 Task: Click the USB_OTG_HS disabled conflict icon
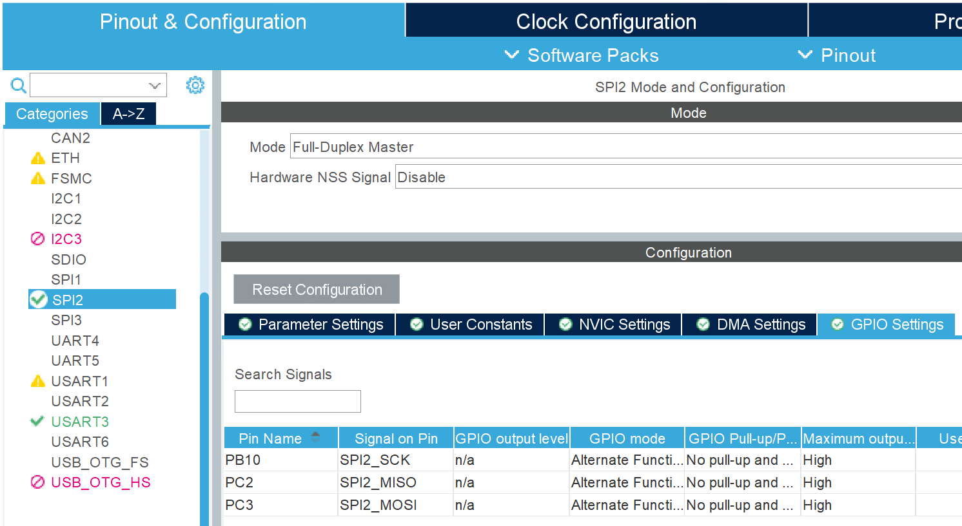pyautogui.click(x=38, y=482)
